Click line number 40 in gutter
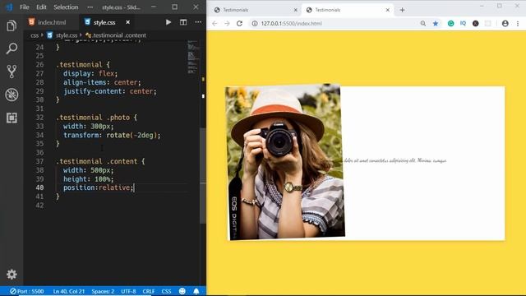Screen dimensions: 526x296 (39, 187)
